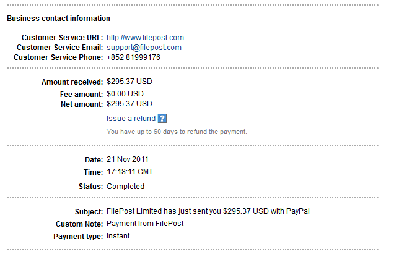Open the filepost.com Customer Service URL
Viewport: 399px width, 257px height.
tap(145, 38)
